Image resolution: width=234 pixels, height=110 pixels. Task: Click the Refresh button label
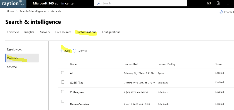[x=82, y=51]
